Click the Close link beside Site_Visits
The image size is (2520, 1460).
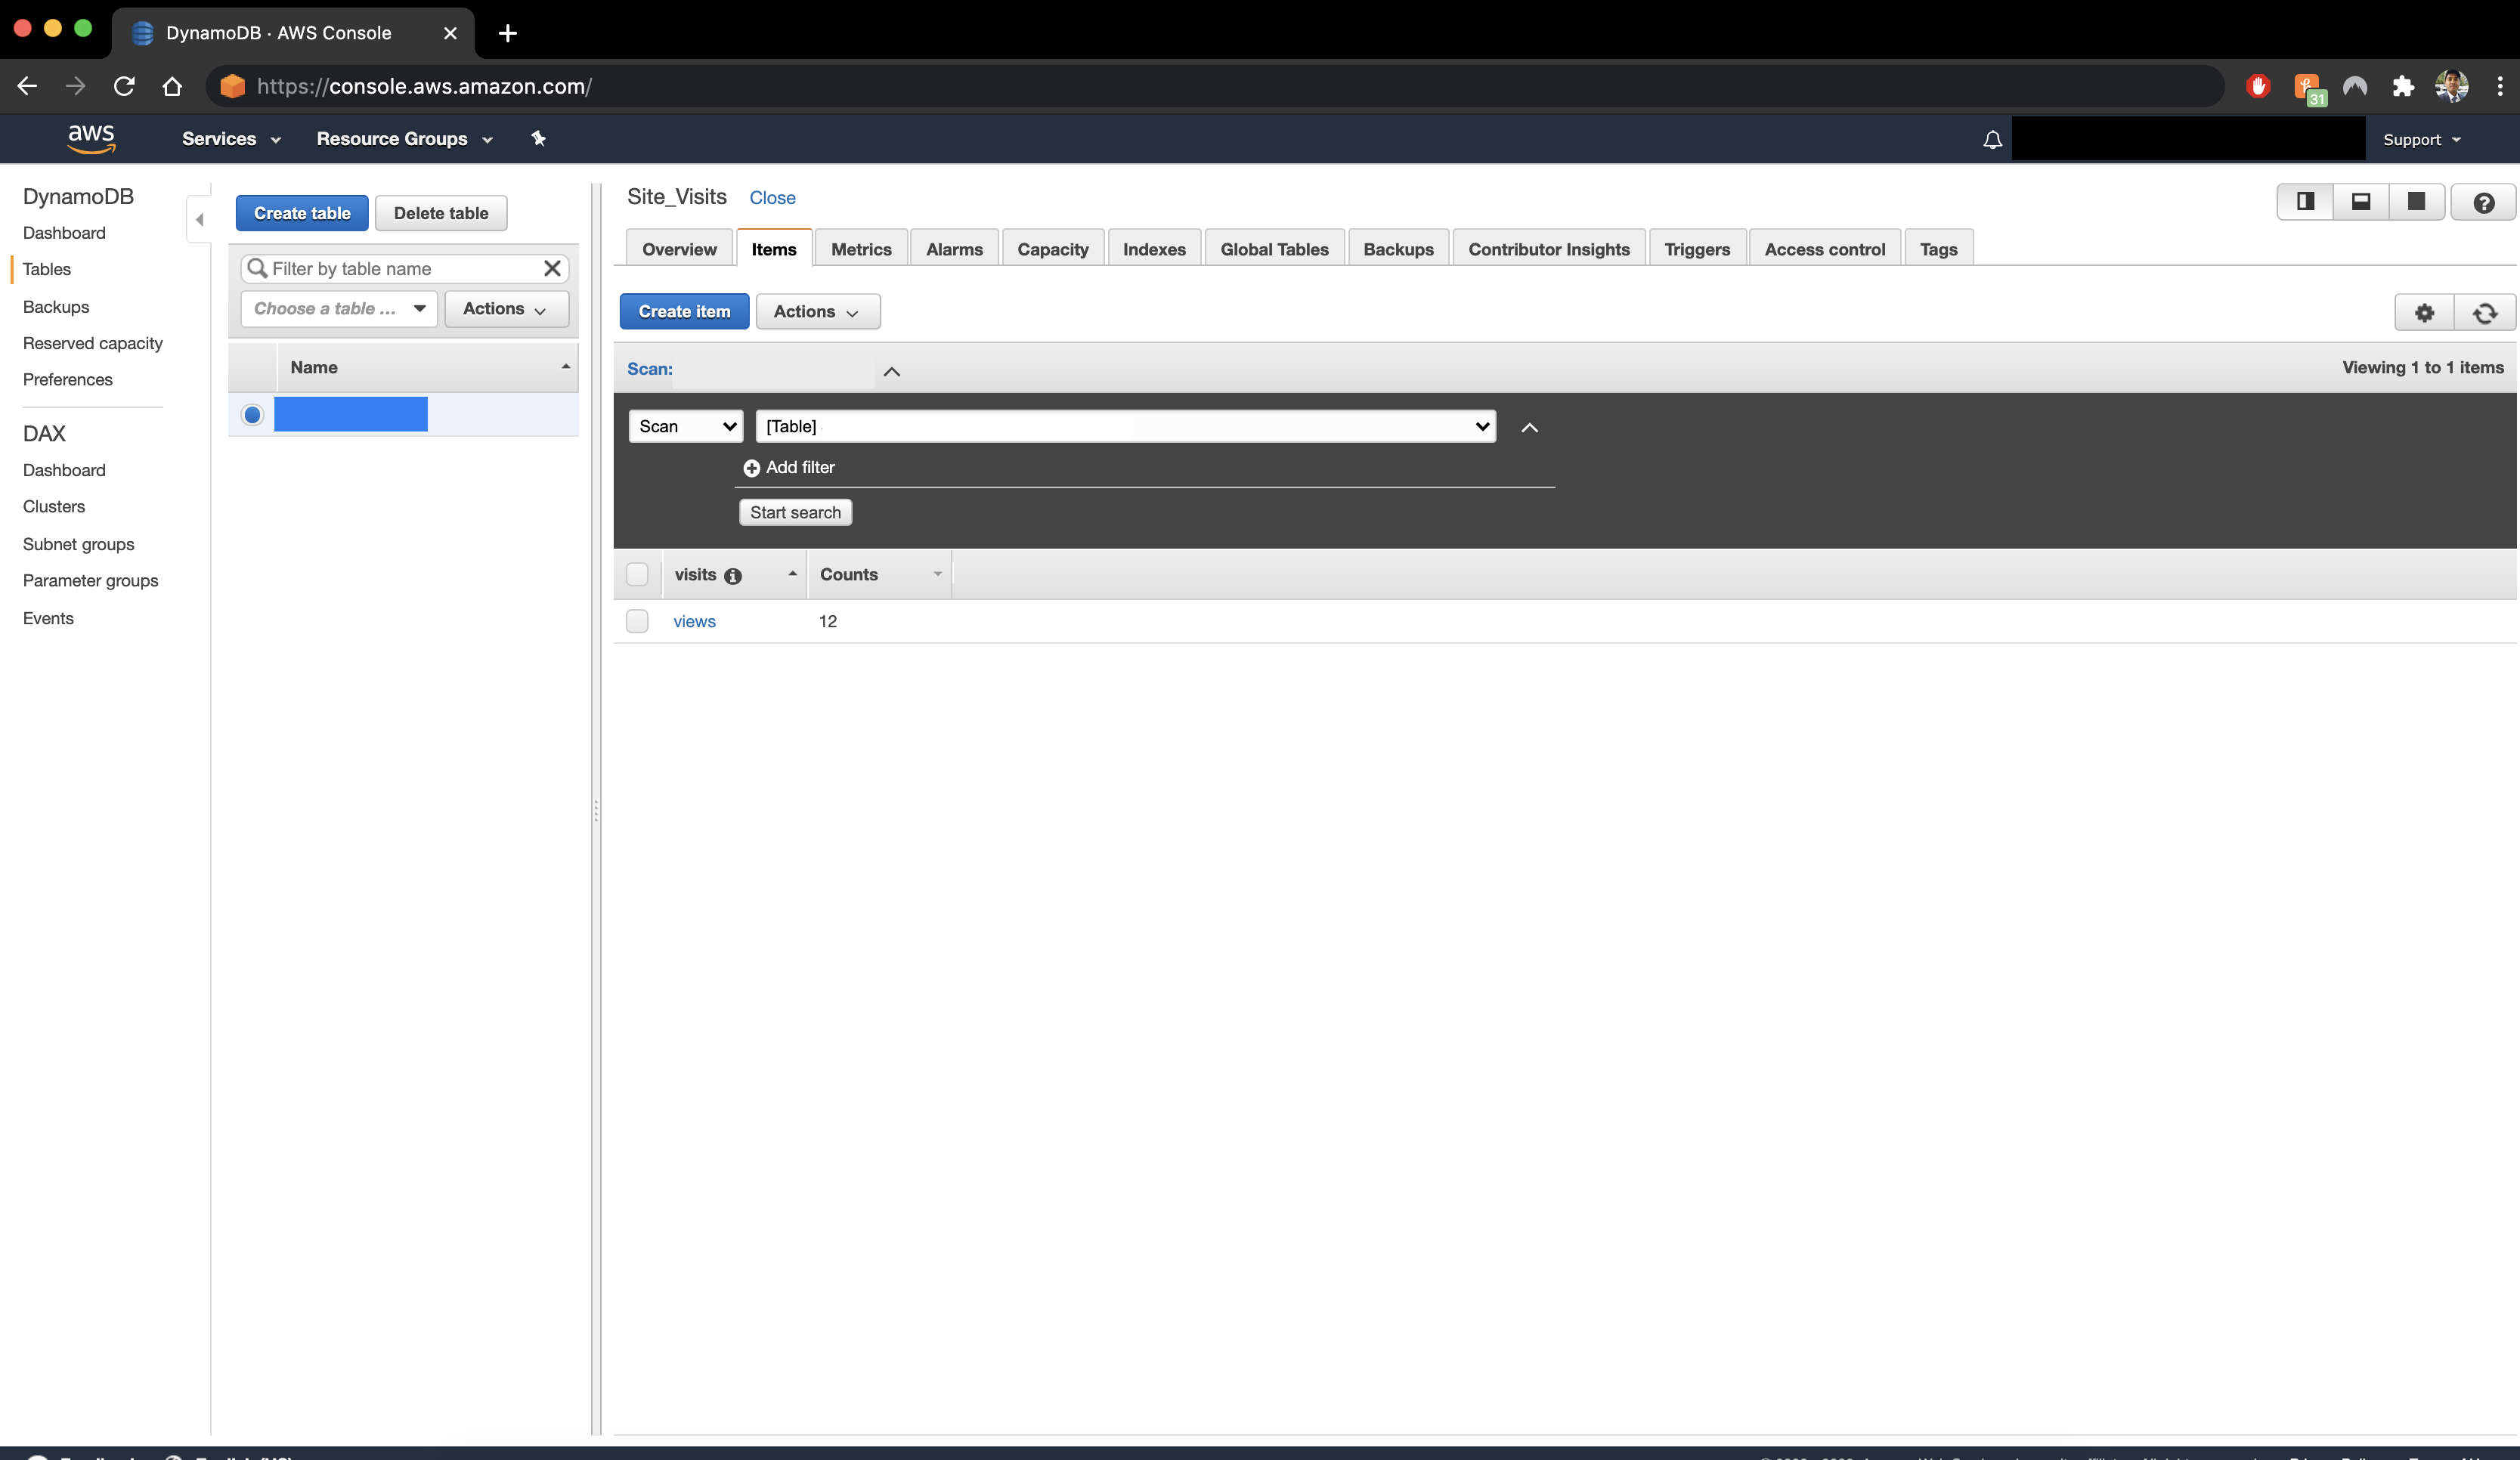pos(772,198)
